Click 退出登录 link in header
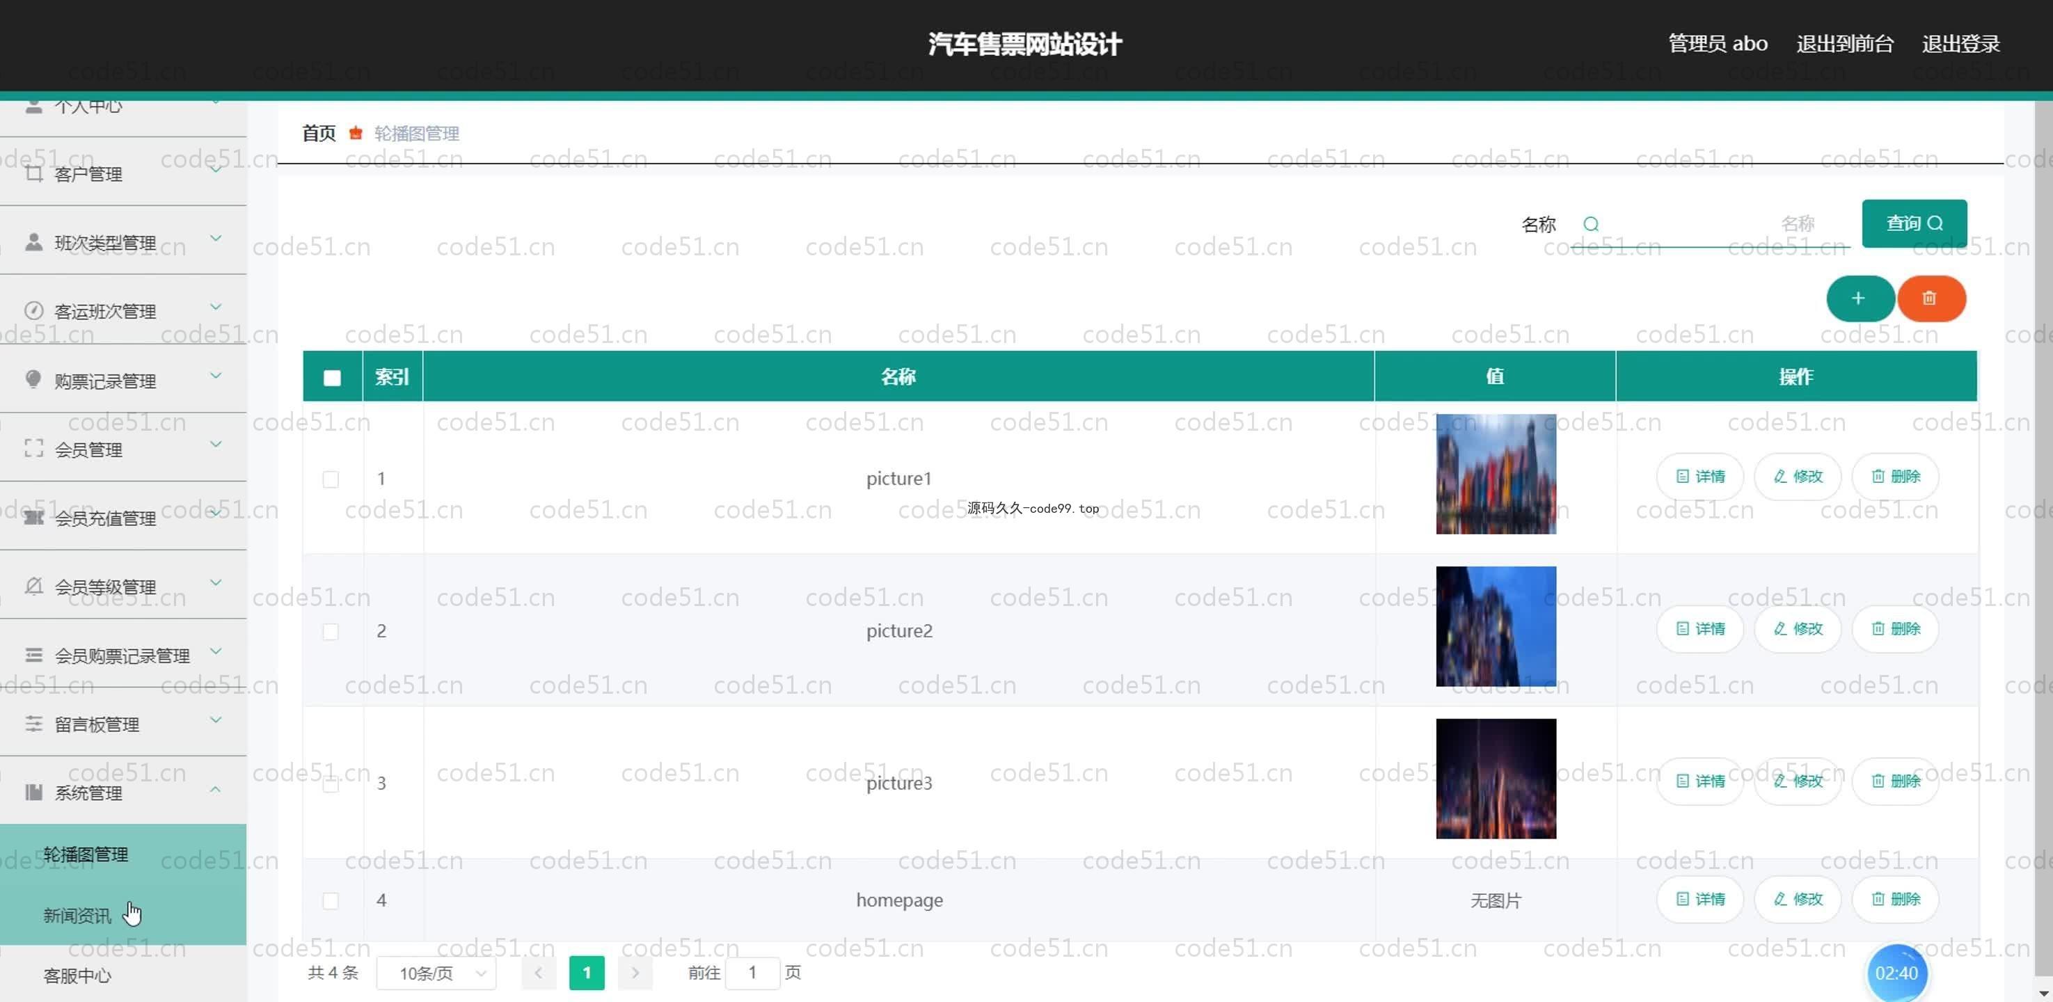 [1960, 44]
